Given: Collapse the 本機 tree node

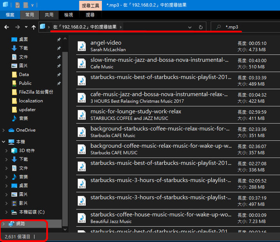Looking at the screenshot, I should click(x=3, y=142).
